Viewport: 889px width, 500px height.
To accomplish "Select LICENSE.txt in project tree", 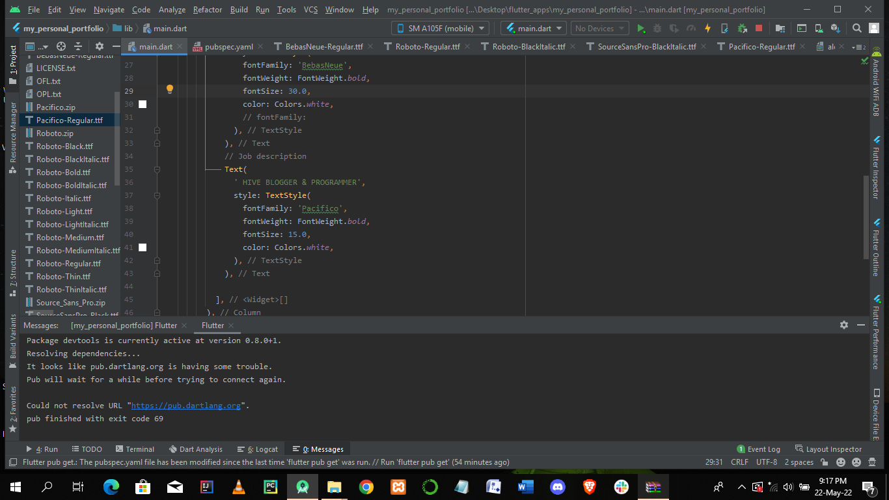I will [x=55, y=68].
